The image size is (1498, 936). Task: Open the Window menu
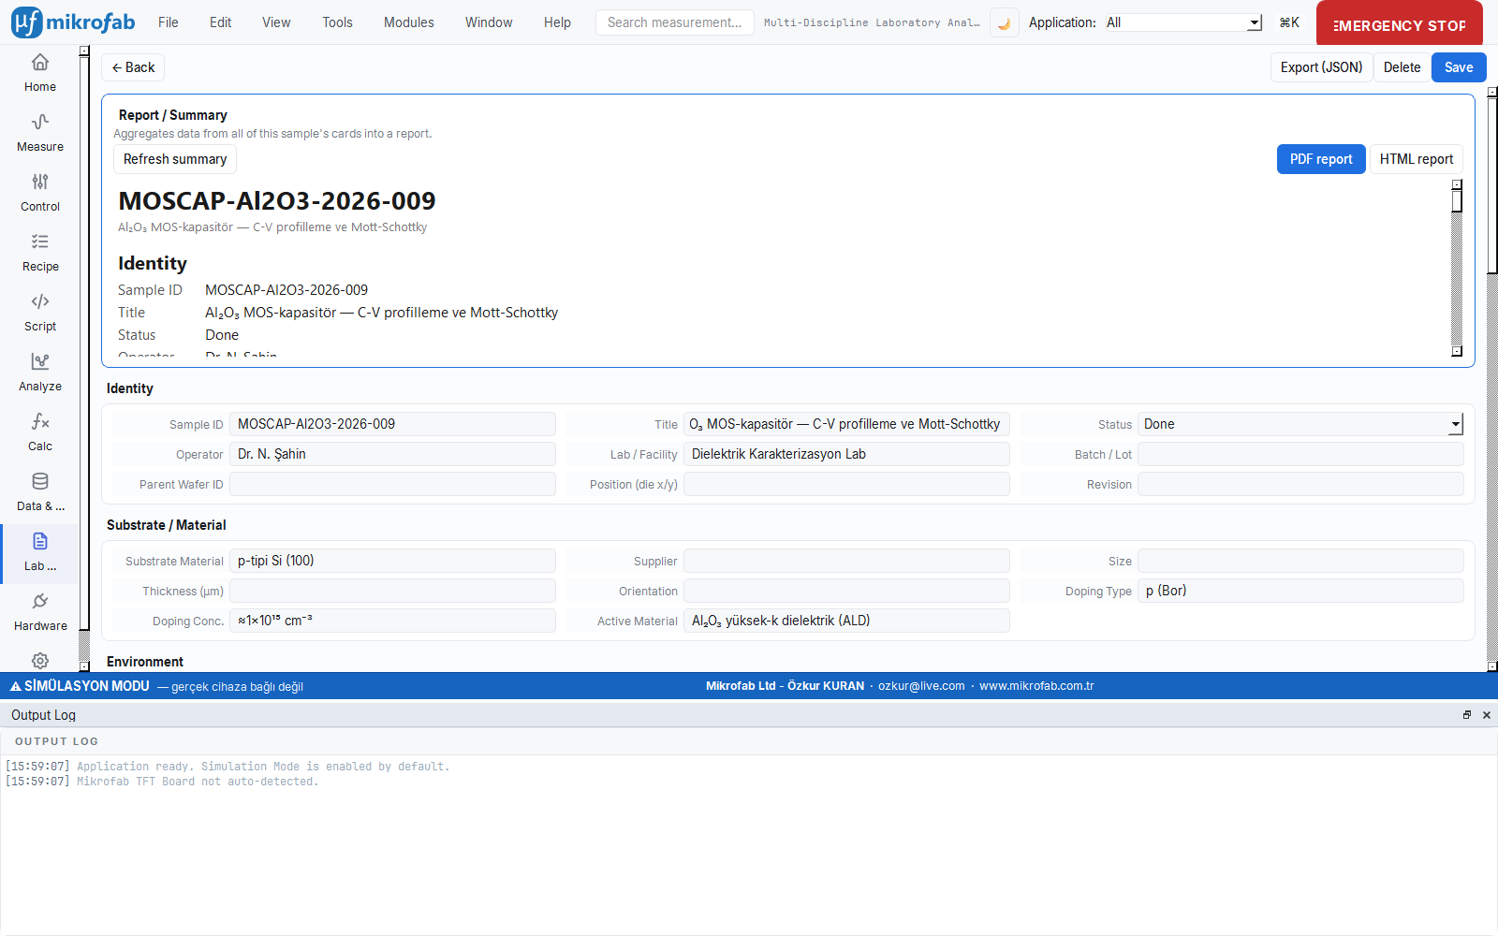coord(489,22)
